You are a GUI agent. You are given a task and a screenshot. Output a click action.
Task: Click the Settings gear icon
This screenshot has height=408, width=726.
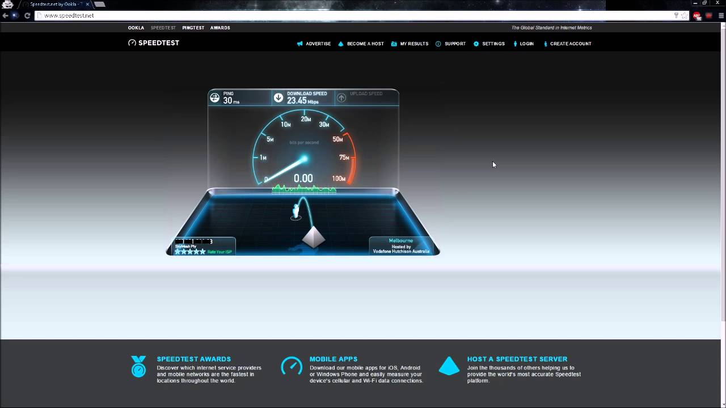[x=476, y=44]
